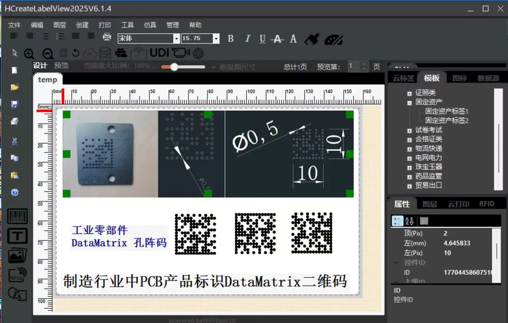Click the cut scissors icon
This screenshot has height=323, width=508.
click(15, 141)
